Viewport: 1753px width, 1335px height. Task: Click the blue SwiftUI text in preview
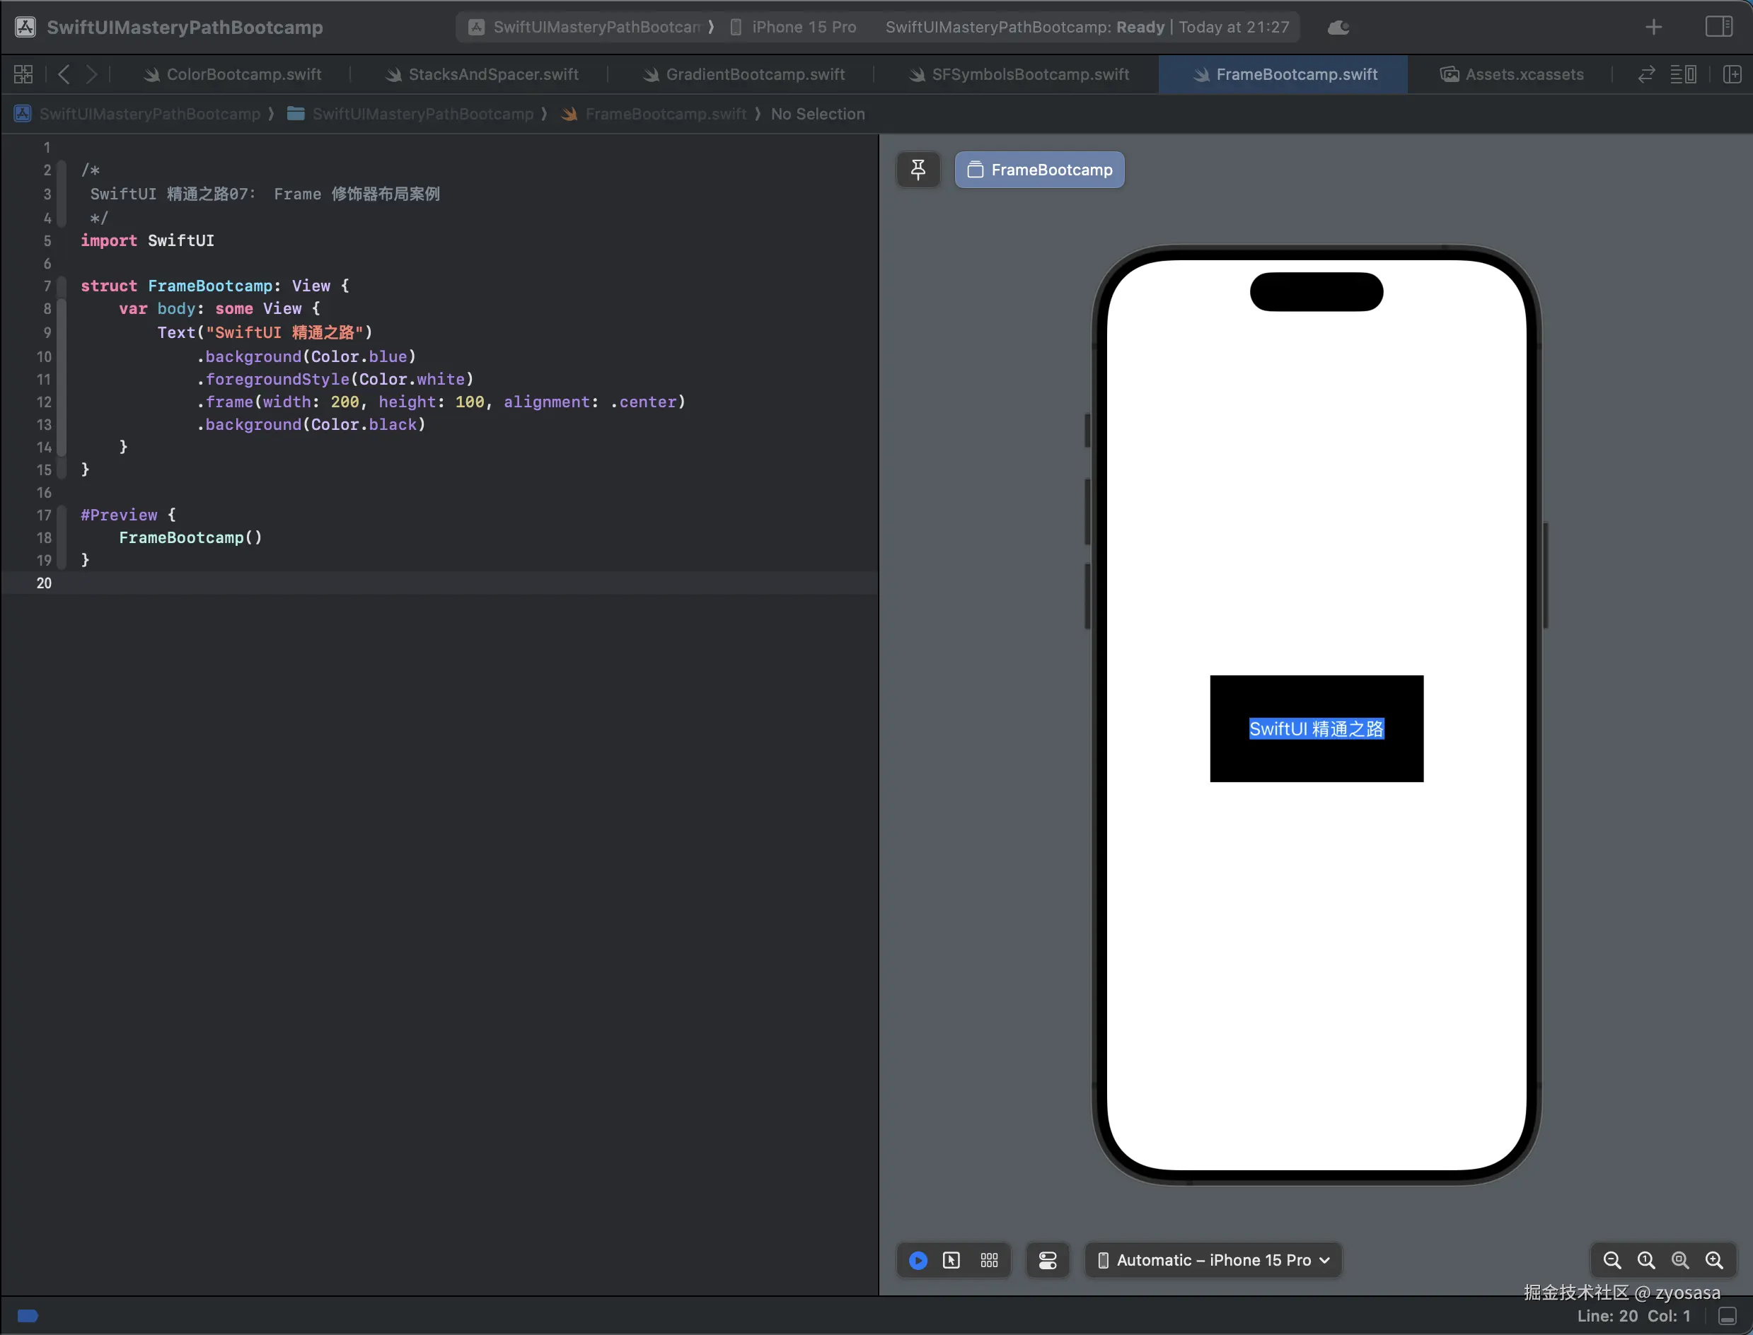(1316, 729)
